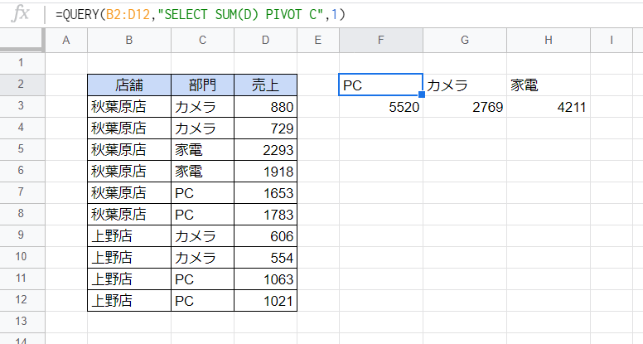Select column G header
The image size is (643, 344).
tap(465, 40)
